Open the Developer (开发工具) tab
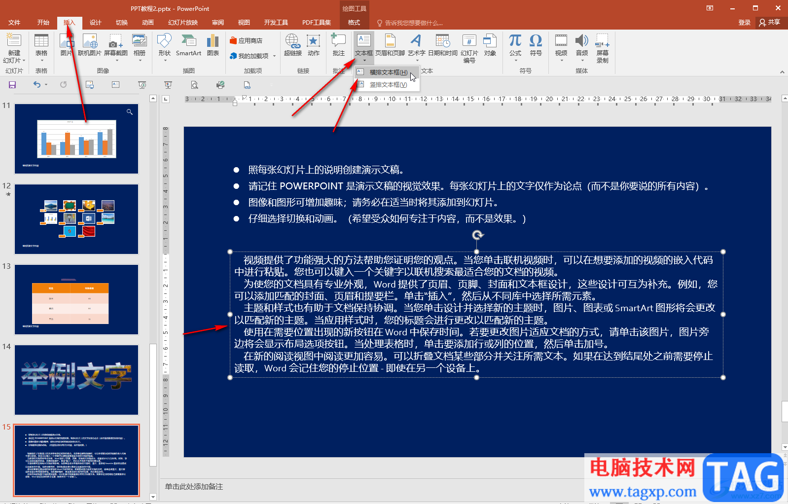 (x=276, y=23)
